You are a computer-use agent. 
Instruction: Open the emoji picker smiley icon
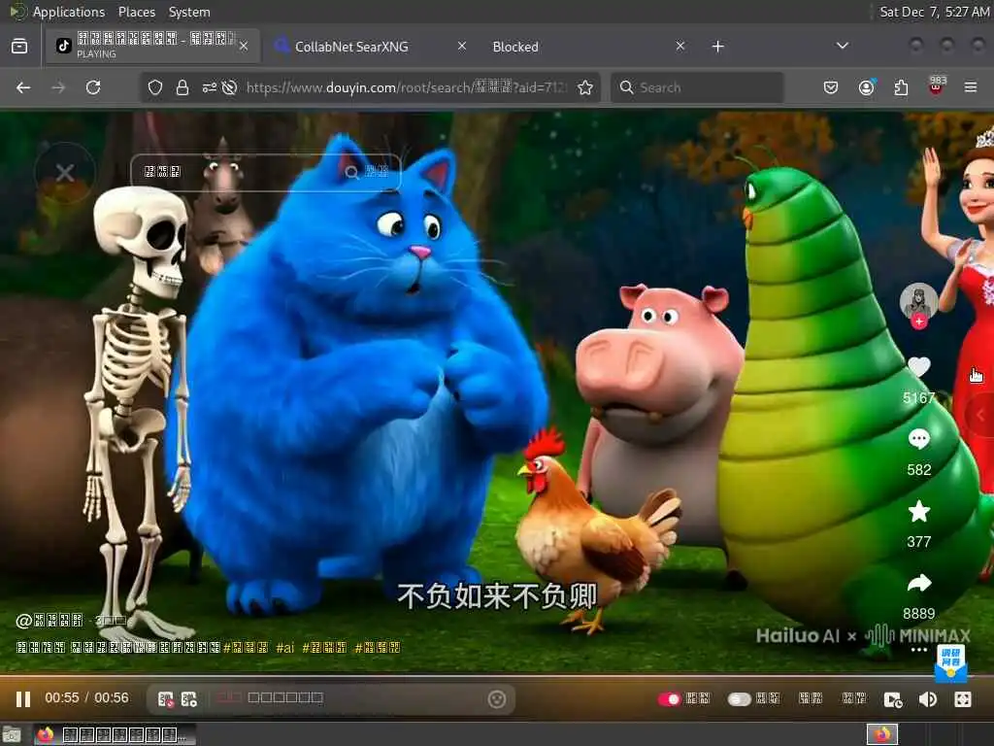click(x=497, y=699)
